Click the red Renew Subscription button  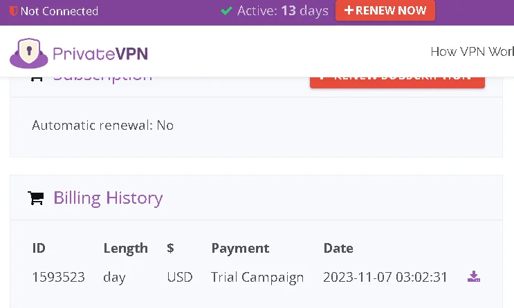point(397,82)
